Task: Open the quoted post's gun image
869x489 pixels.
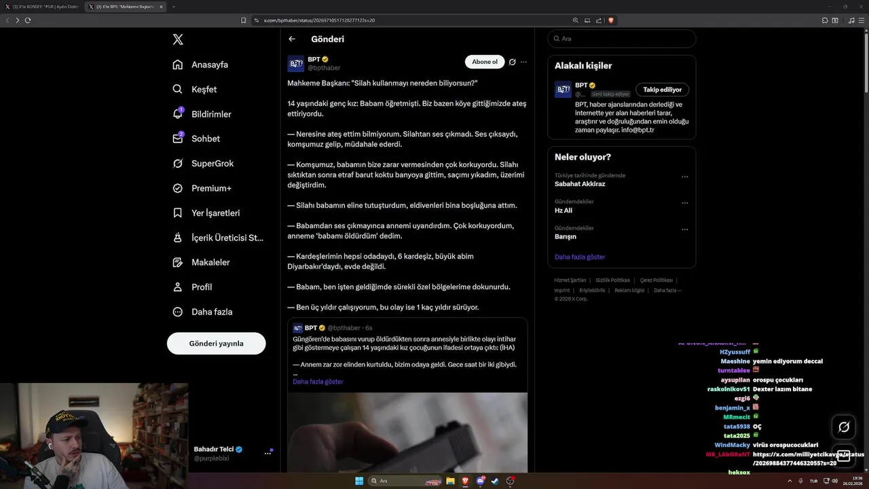Action: [407, 433]
